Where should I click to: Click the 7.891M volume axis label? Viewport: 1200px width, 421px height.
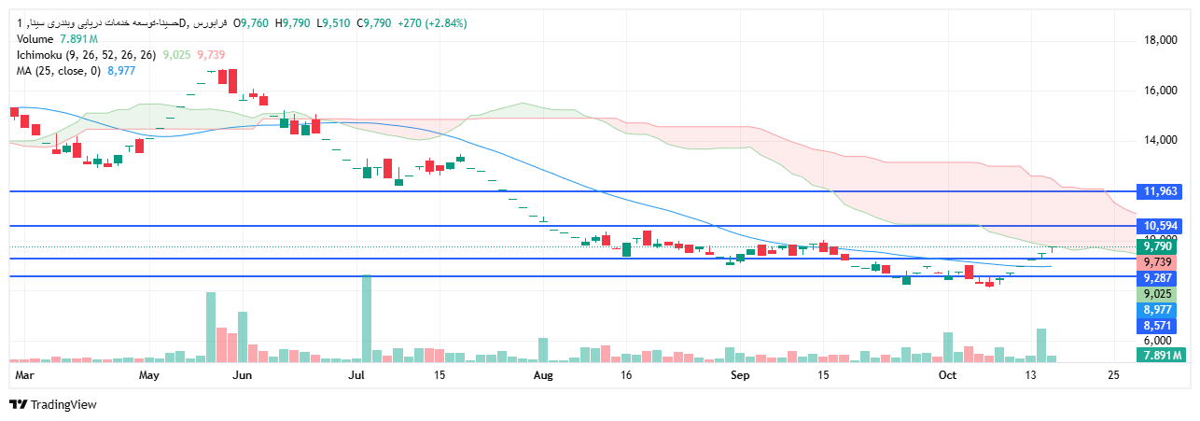[1161, 356]
